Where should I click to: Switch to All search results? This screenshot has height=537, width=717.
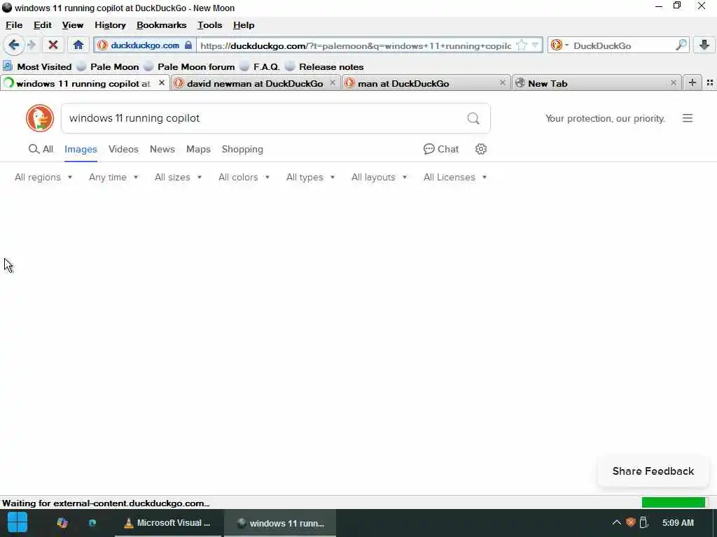coord(41,150)
